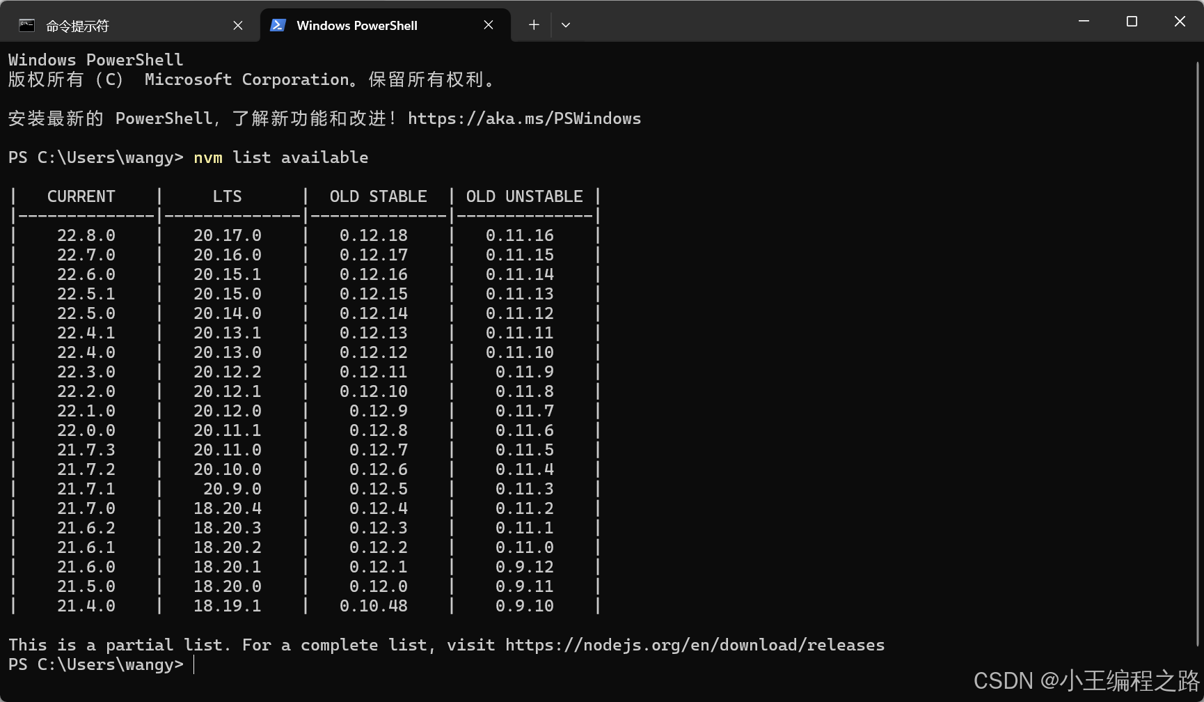Click old unstable version 0.9.12
This screenshot has height=702, width=1204.
[x=525, y=567]
